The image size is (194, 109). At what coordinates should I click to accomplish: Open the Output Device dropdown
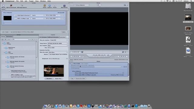(58, 44)
